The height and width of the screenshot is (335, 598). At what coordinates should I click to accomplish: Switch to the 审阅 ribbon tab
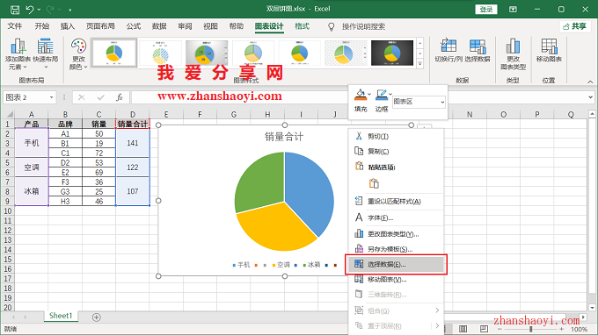pyautogui.click(x=185, y=26)
